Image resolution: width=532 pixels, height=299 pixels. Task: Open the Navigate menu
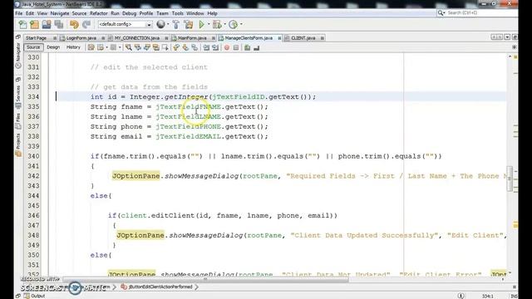pyautogui.click(x=60, y=13)
